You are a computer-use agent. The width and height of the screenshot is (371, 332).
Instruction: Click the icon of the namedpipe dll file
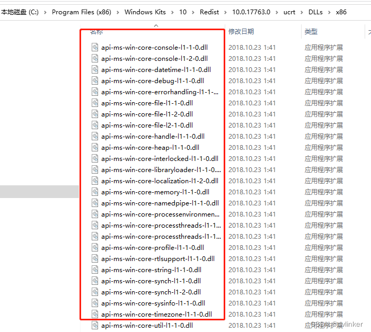[95, 203]
